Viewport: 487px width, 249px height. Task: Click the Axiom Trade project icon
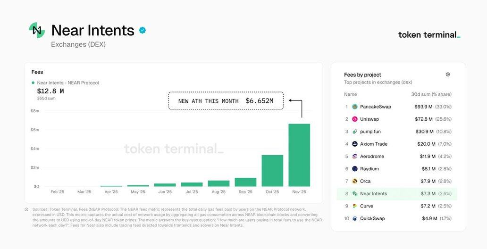(x=355, y=144)
